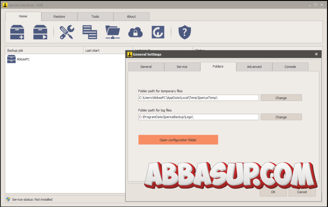
Task: Select the AbbasPC job name text
Action: point(23,59)
